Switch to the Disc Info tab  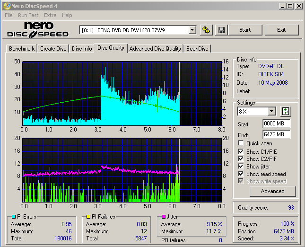82,49
